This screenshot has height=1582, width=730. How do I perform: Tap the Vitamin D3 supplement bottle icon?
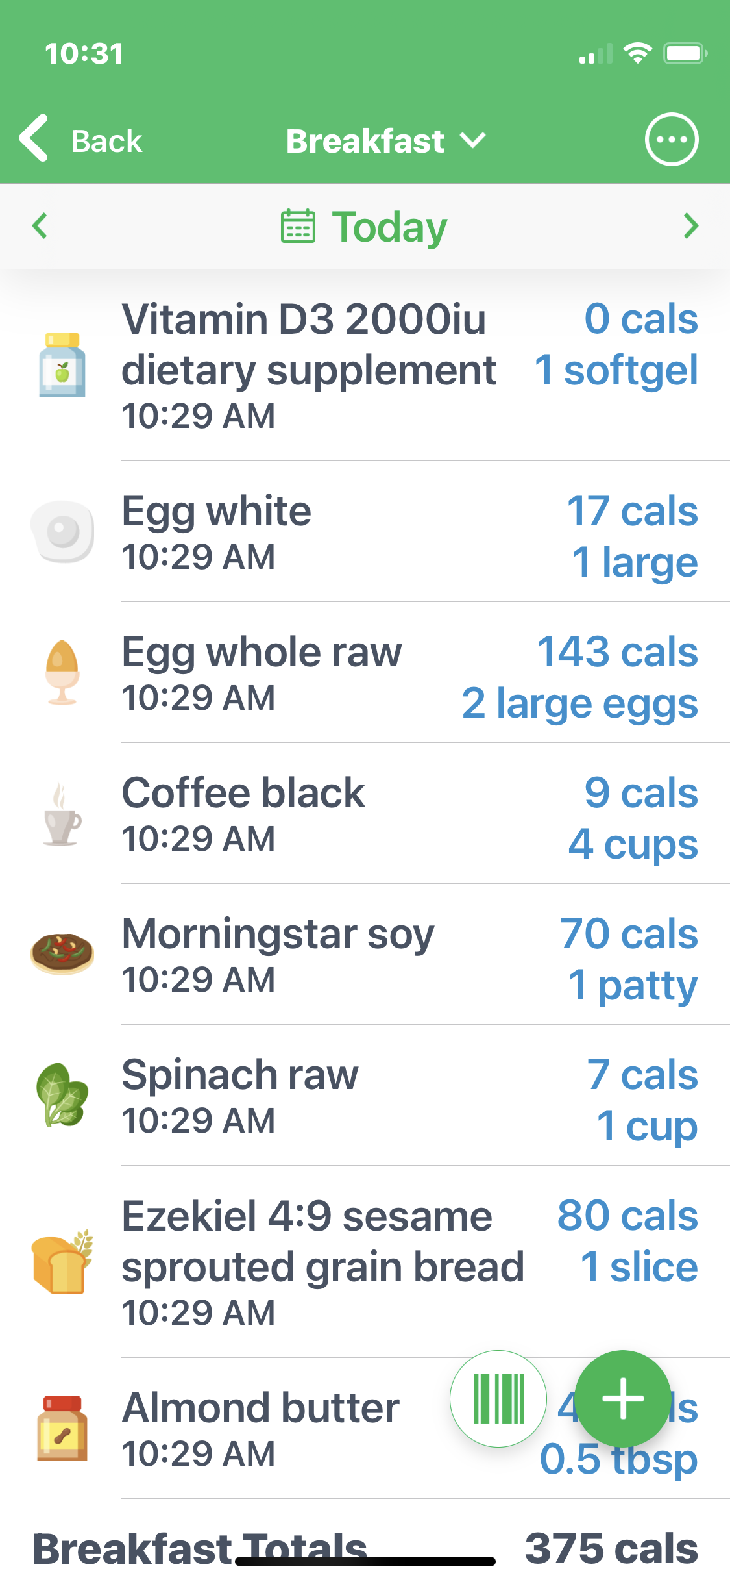coord(62,365)
